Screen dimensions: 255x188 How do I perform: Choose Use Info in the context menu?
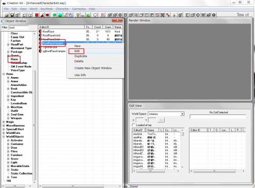tap(95, 75)
